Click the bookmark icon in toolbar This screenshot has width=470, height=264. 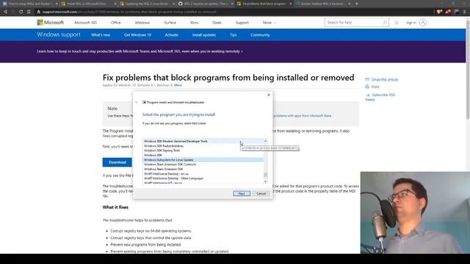(29, 12)
